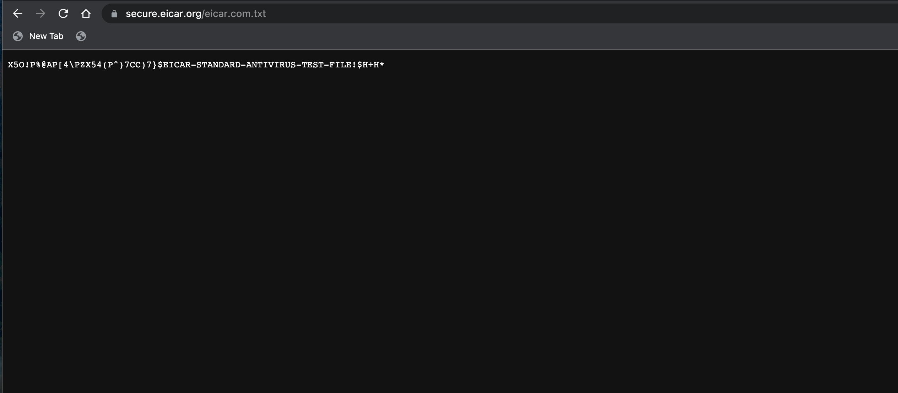Click the word EICAR in page text
The image size is (898, 393).
click(177, 65)
